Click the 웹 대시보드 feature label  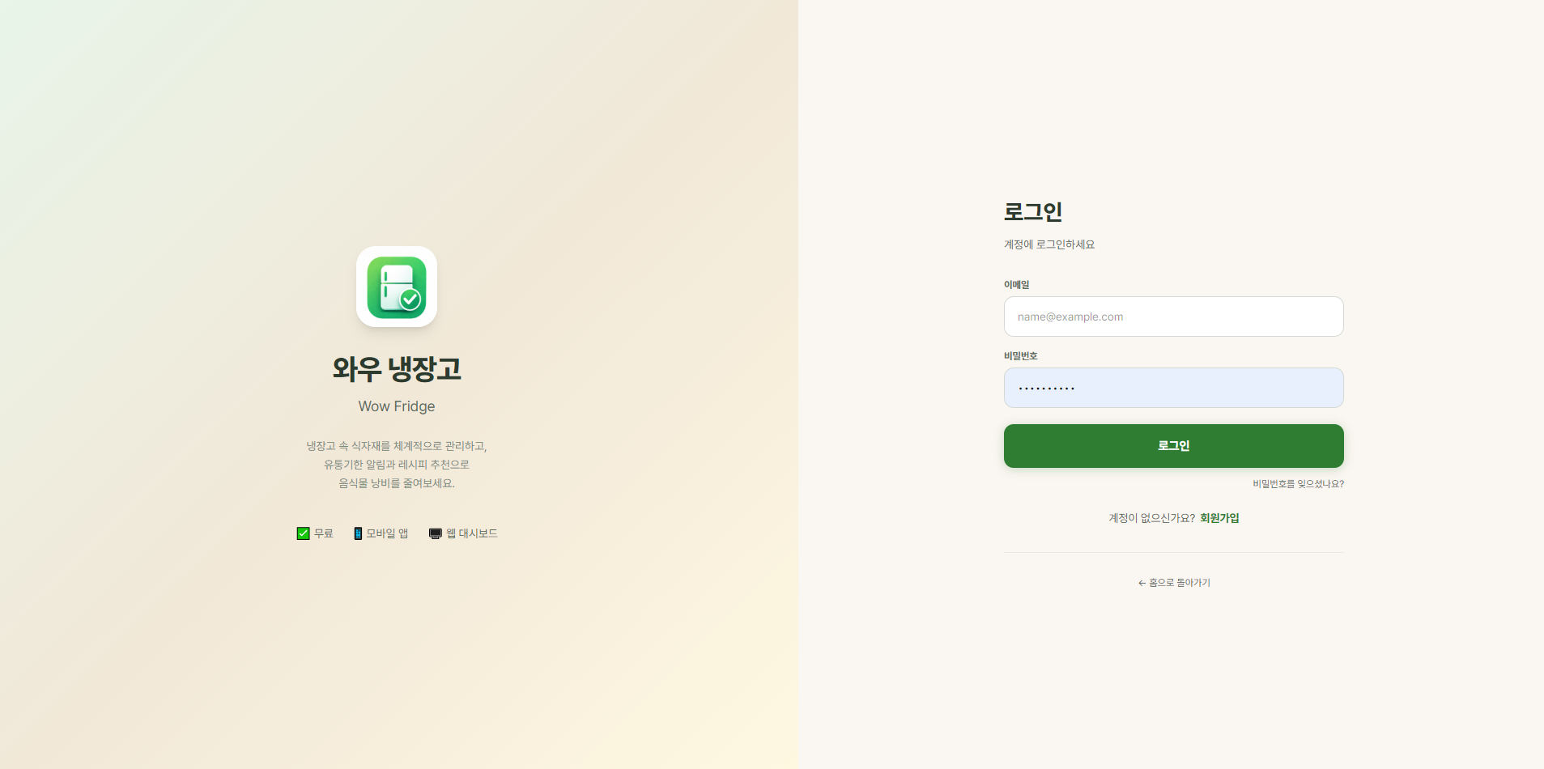tap(472, 533)
